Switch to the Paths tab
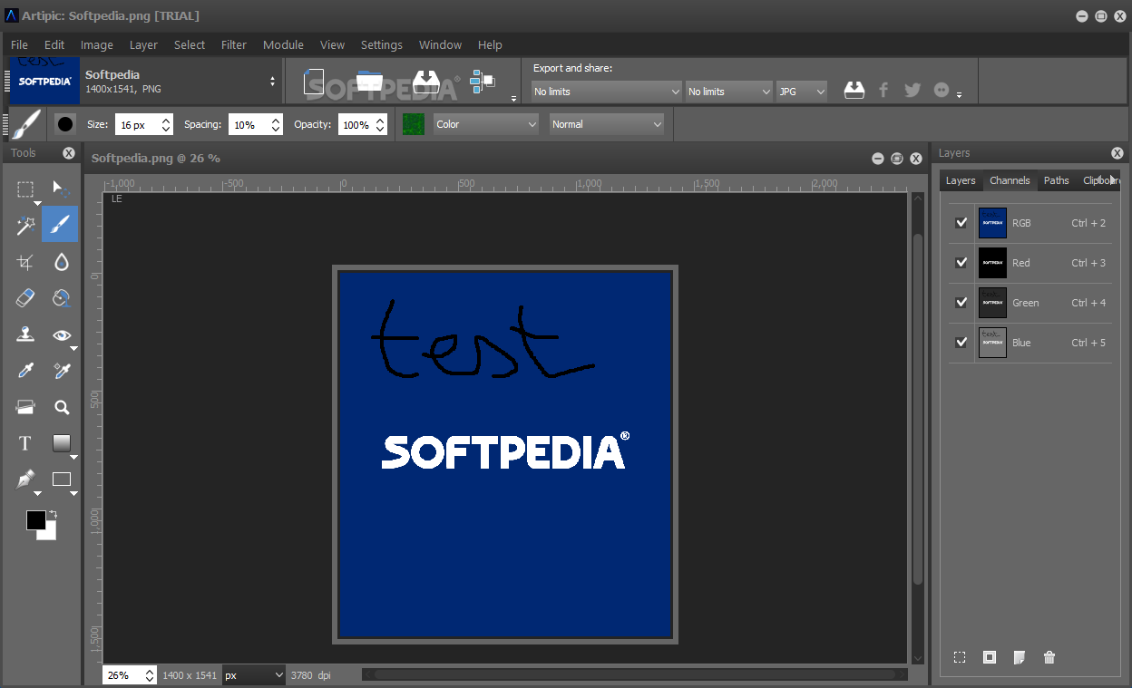Image resolution: width=1132 pixels, height=688 pixels. pyautogui.click(x=1056, y=180)
